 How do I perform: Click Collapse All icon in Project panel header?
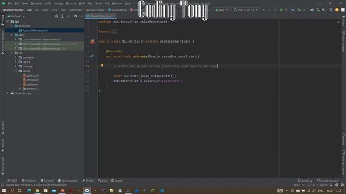pos(68,16)
